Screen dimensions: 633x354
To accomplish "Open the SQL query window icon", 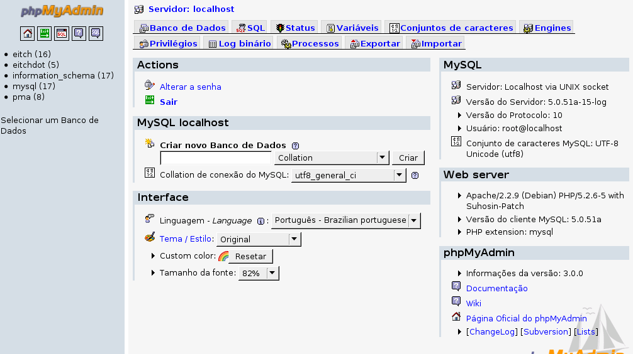I will click(62, 33).
